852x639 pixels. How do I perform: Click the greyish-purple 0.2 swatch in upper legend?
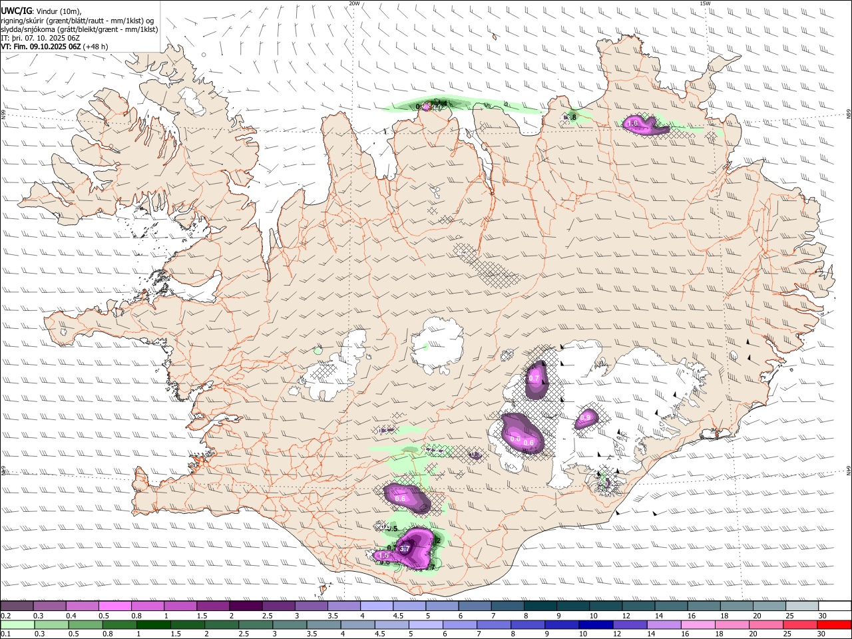coord(17,606)
